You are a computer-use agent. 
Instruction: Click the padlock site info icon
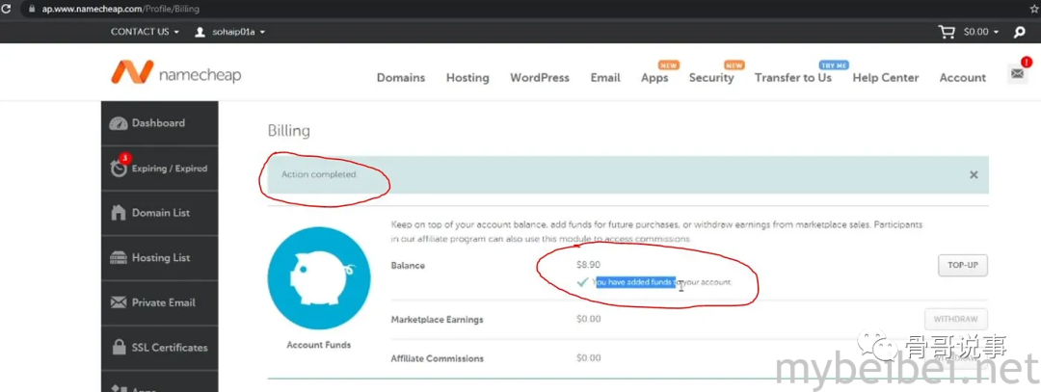tap(31, 10)
